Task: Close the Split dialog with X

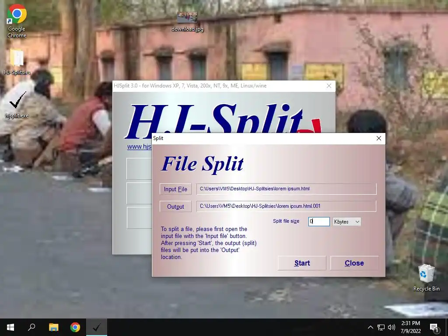Action: coord(379,138)
